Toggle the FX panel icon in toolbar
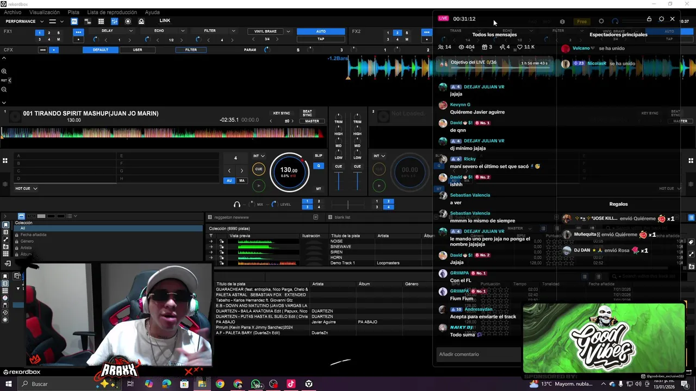Viewport: 696px width, 391px height. click(74, 21)
